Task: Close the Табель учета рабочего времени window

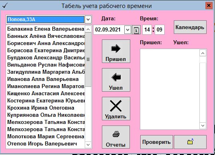Action: (209, 6)
